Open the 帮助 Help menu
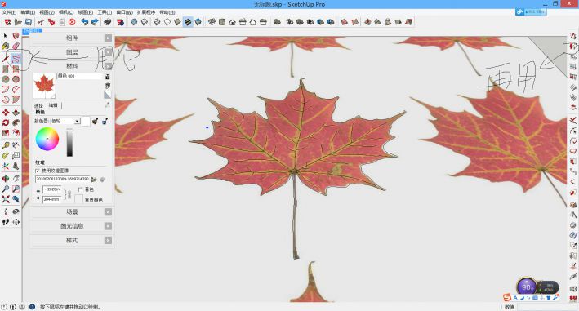This screenshot has height=311, width=579. point(167,12)
